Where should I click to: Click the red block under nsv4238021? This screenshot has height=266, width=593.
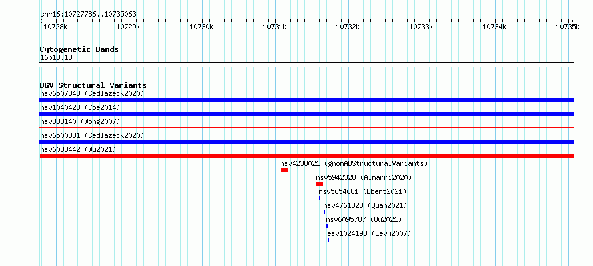[284, 170]
